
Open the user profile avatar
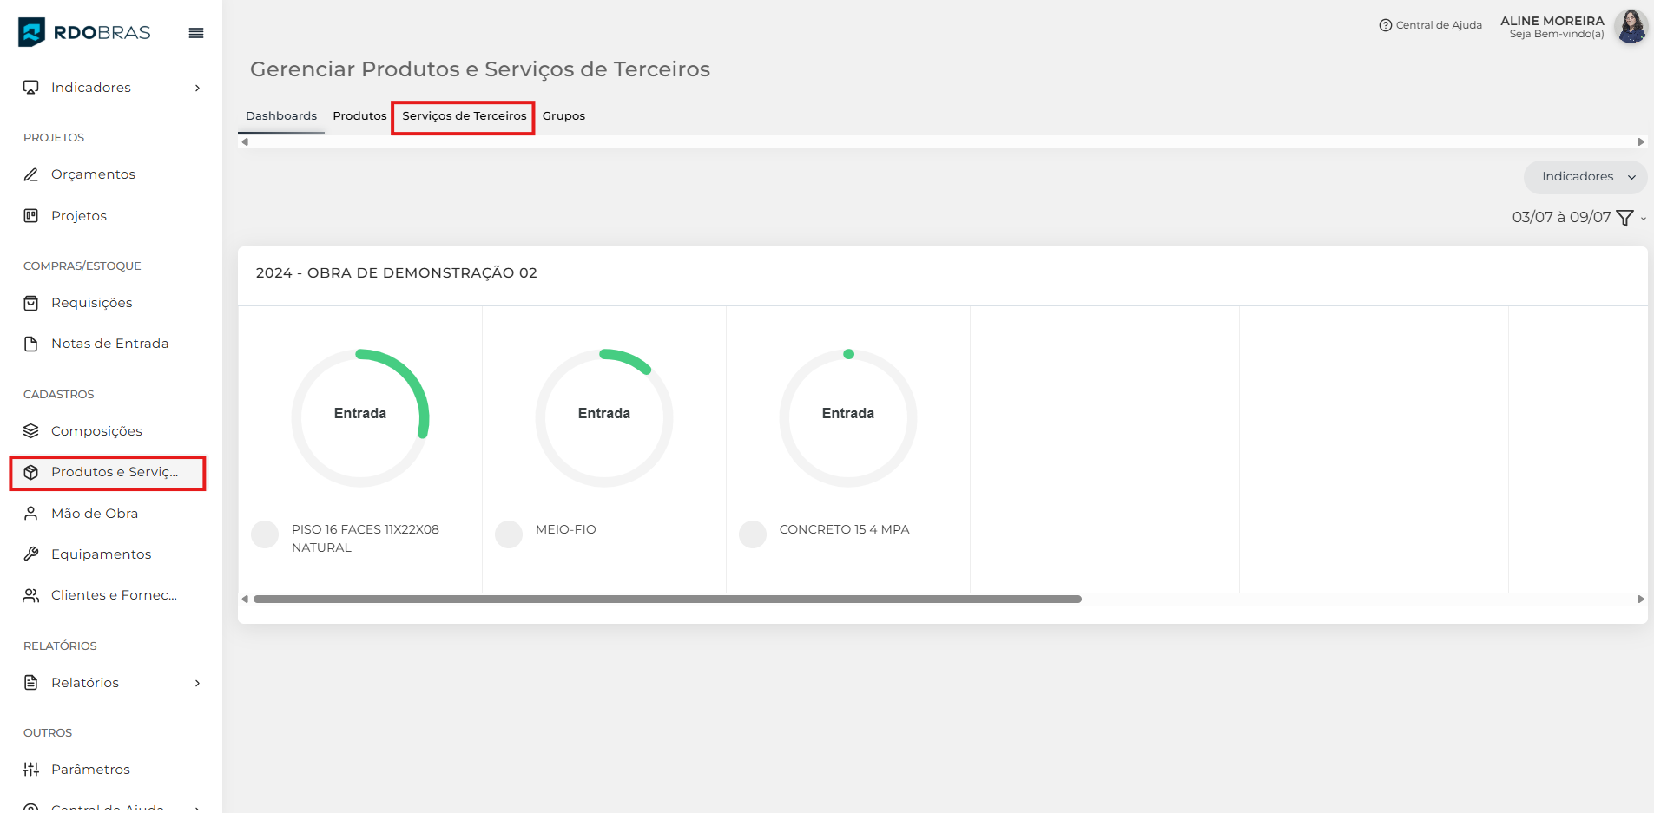pyautogui.click(x=1631, y=27)
